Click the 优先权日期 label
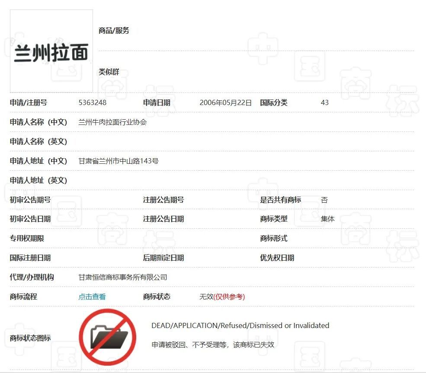 click(x=277, y=258)
